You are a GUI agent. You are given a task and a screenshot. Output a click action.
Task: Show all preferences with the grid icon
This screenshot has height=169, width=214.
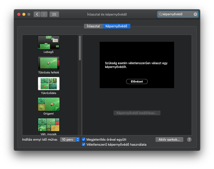(x=54, y=14)
